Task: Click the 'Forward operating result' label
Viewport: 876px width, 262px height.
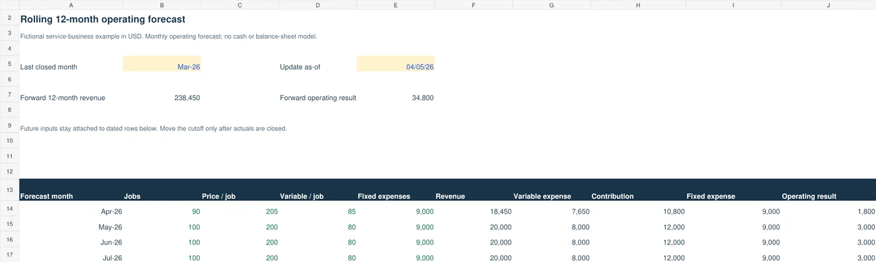Action: [x=318, y=98]
